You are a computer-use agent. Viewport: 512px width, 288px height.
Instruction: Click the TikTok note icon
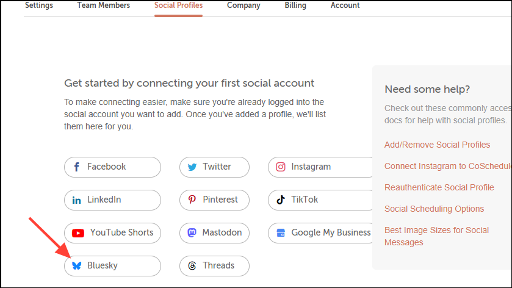[x=281, y=200]
